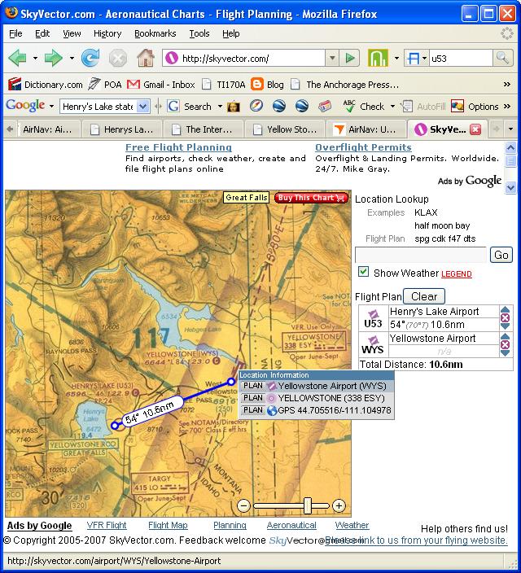Click the search magnifier icon beside u53
Viewport: 521px width, 573px height.
[502, 58]
